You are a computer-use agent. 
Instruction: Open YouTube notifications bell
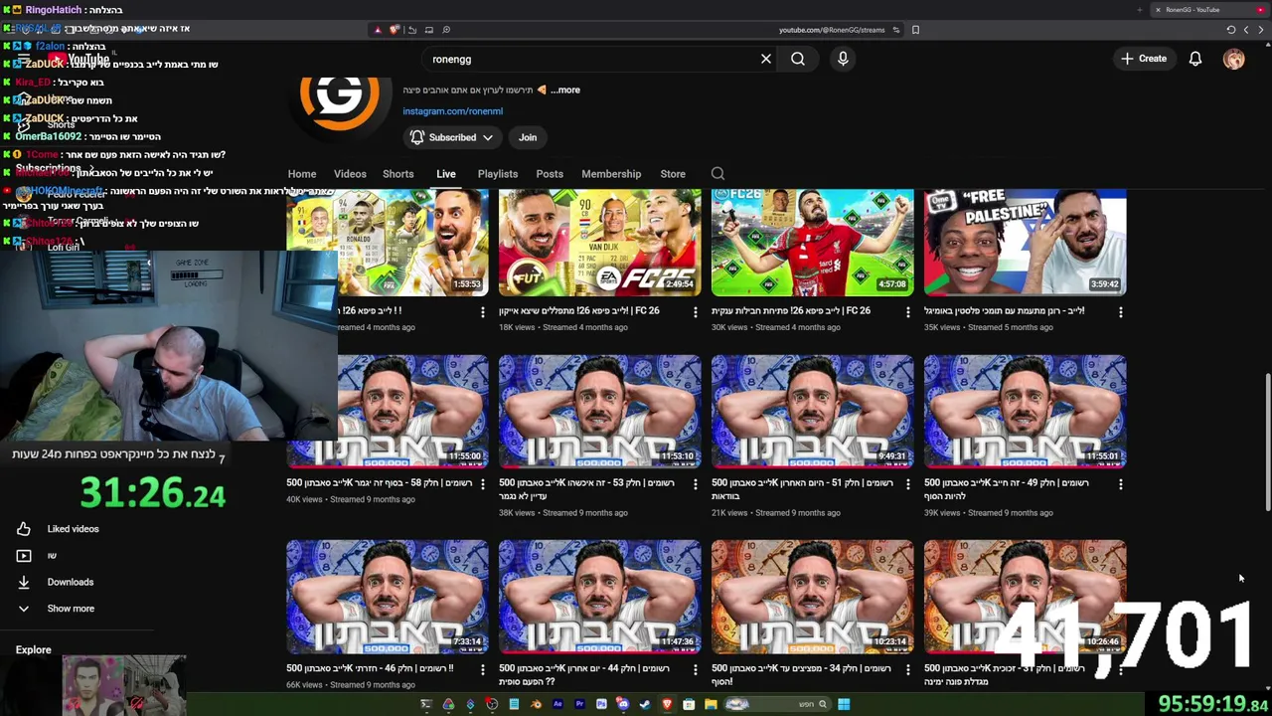coord(1195,59)
